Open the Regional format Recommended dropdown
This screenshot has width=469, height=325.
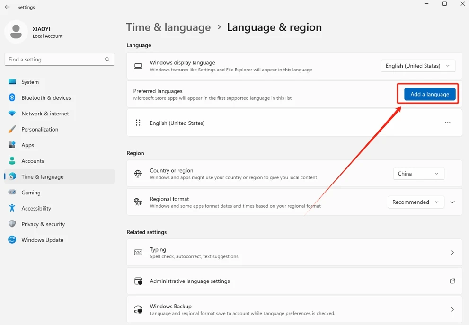416,202
